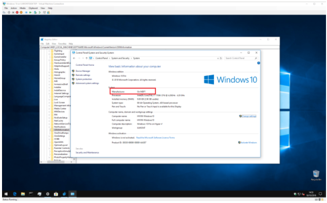
Task: Expand the Holographic registry key
Action: click(x=49, y=72)
